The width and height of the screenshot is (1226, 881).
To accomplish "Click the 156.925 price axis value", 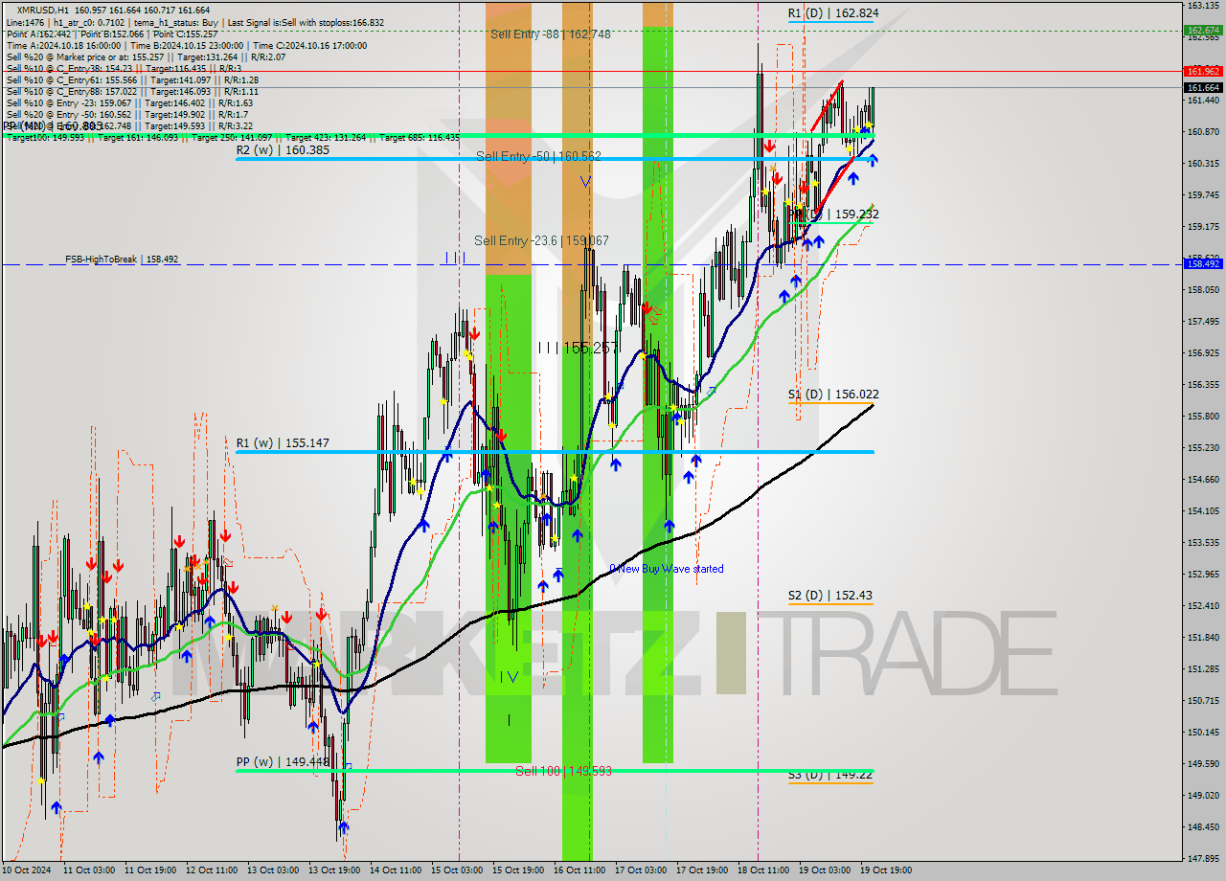I will [1204, 352].
